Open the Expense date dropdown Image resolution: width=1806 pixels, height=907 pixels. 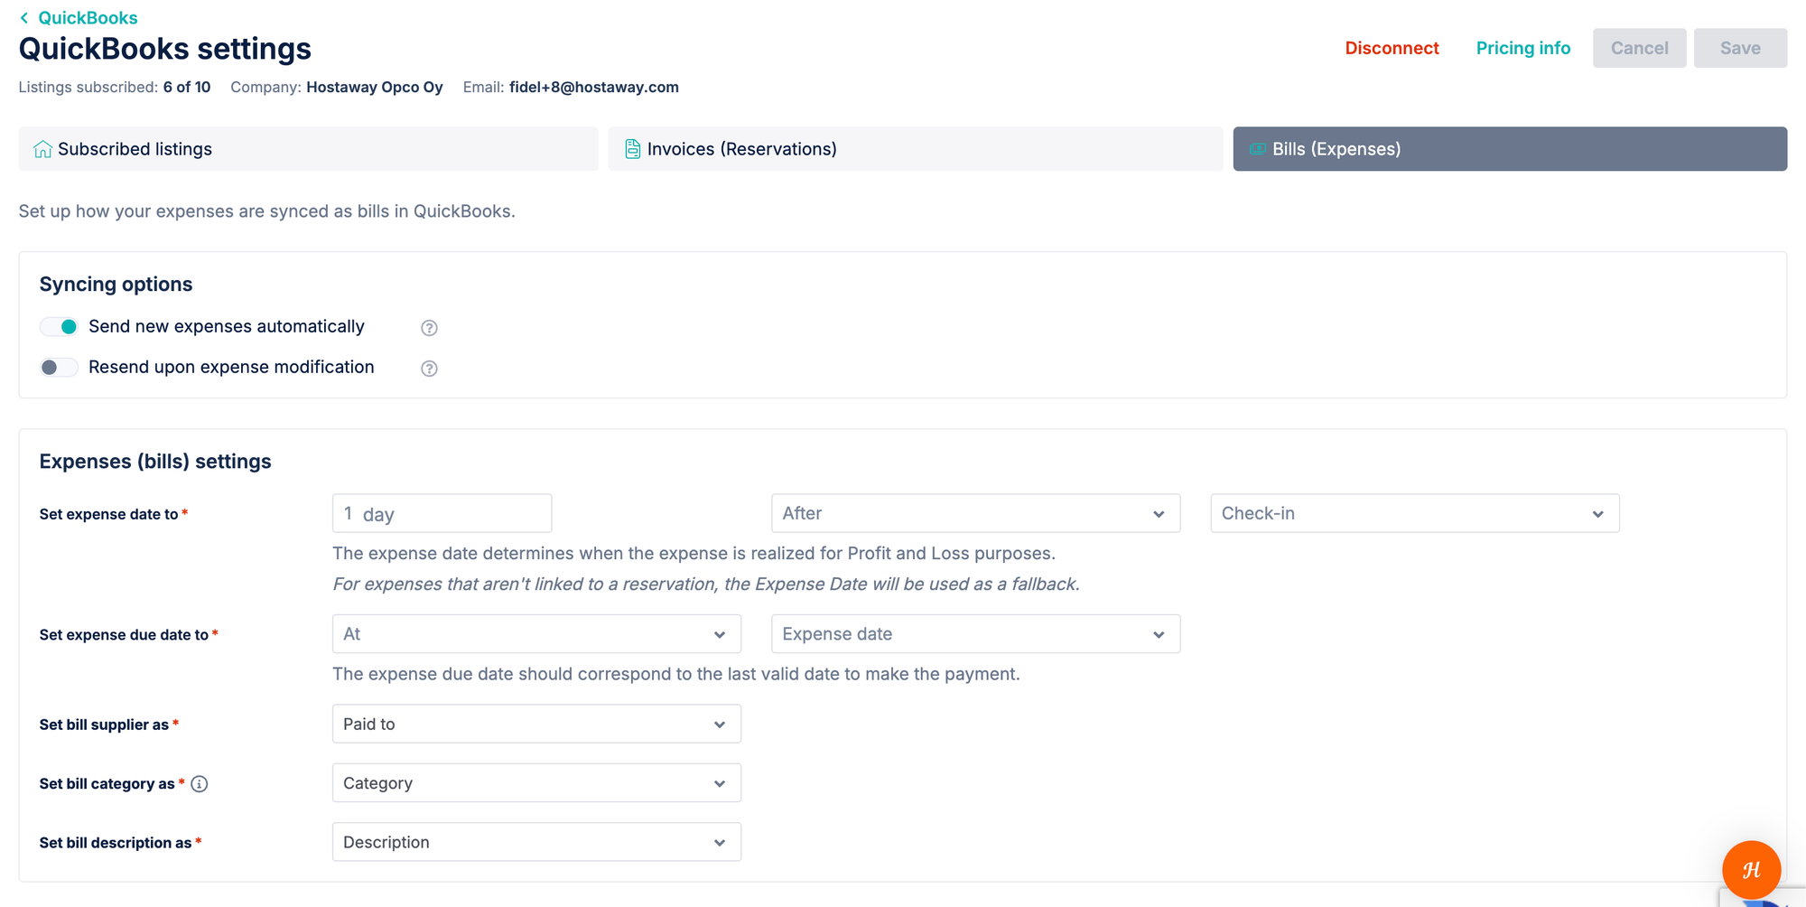[x=975, y=634]
